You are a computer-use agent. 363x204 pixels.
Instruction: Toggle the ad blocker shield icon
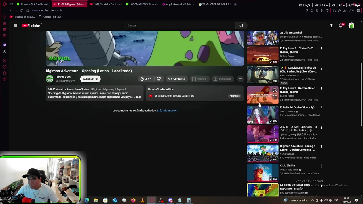click(317, 10)
